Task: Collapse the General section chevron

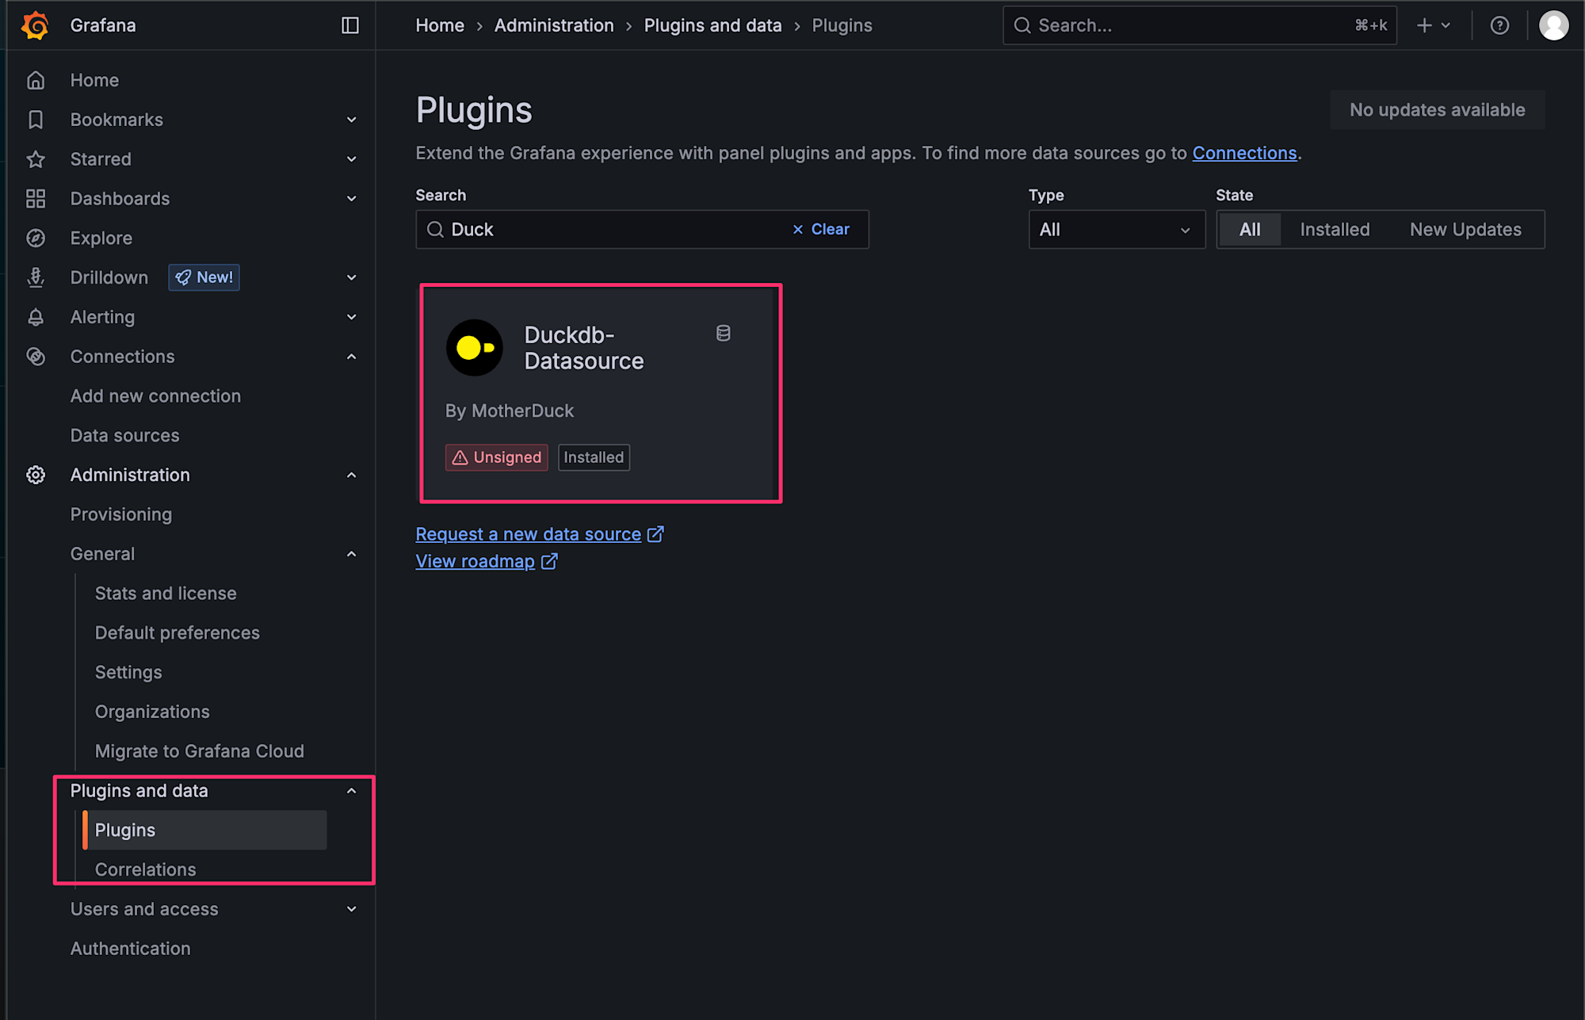Action: (x=351, y=554)
